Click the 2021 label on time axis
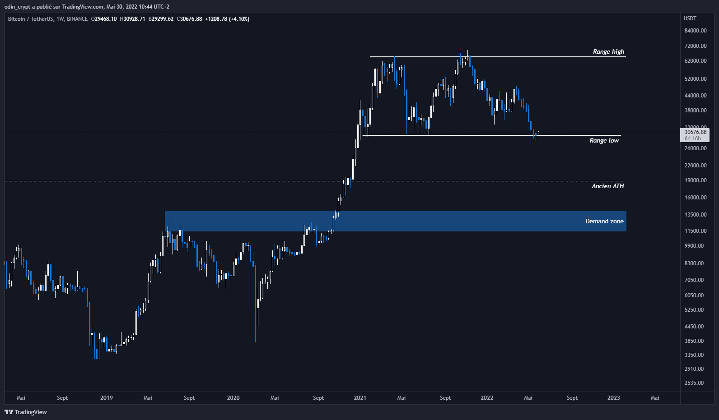The height and width of the screenshot is (420, 719). pyautogui.click(x=360, y=398)
